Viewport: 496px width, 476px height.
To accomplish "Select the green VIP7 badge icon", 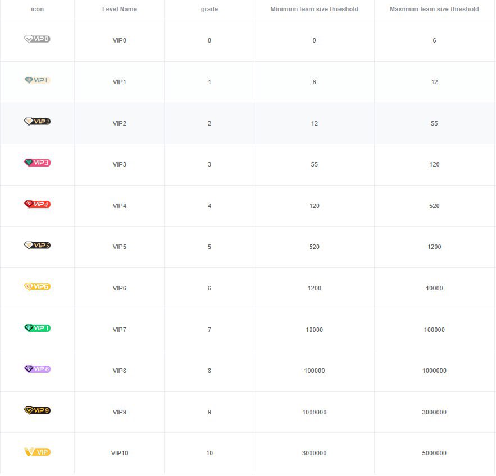I will click(37, 327).
